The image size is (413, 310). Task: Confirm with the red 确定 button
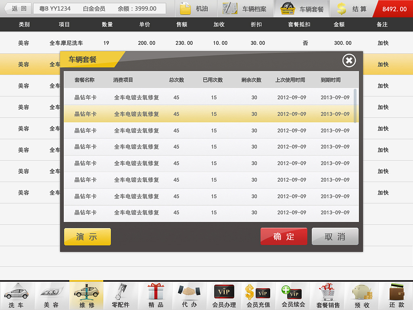[284, 237]
